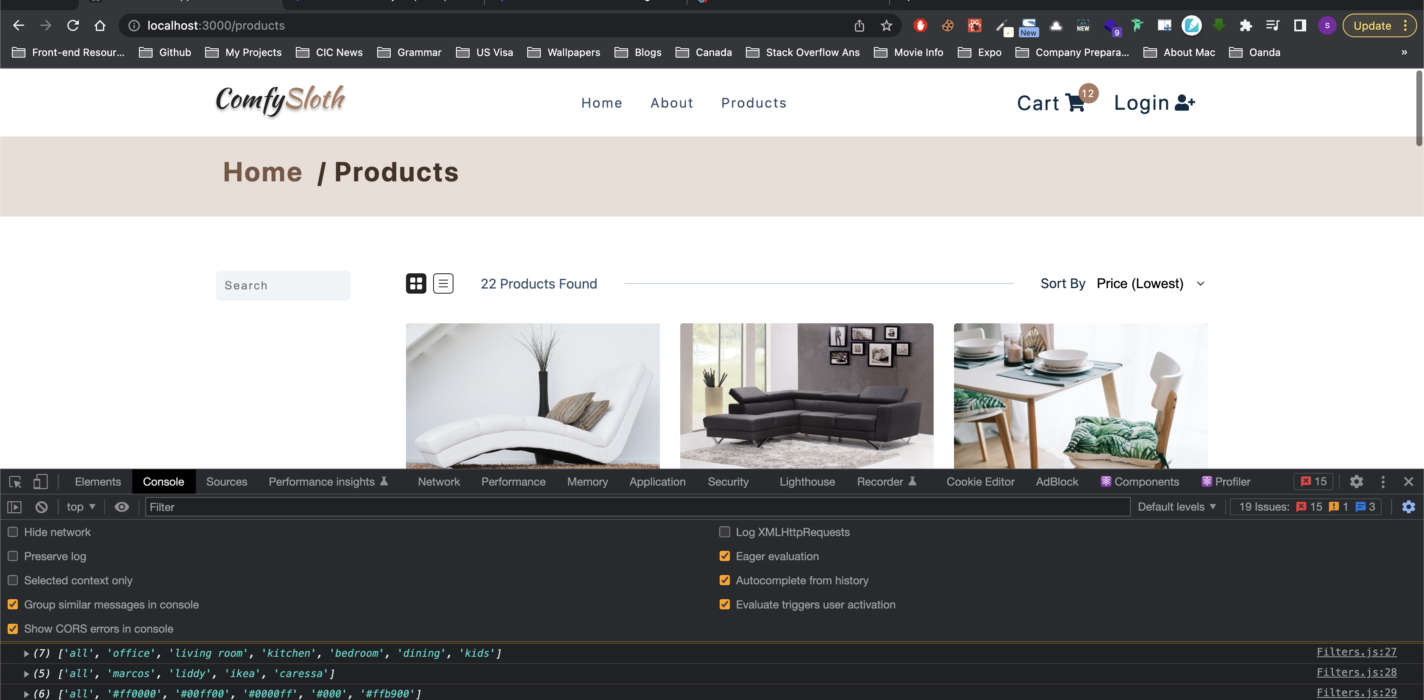The width and height of the screenshot is (1424, 700).
Task: Open DevTools settings gear icon
Action: coord(1356,482)
